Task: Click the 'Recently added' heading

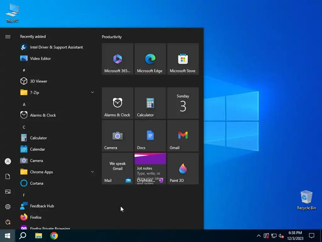Action: [33, 37]
